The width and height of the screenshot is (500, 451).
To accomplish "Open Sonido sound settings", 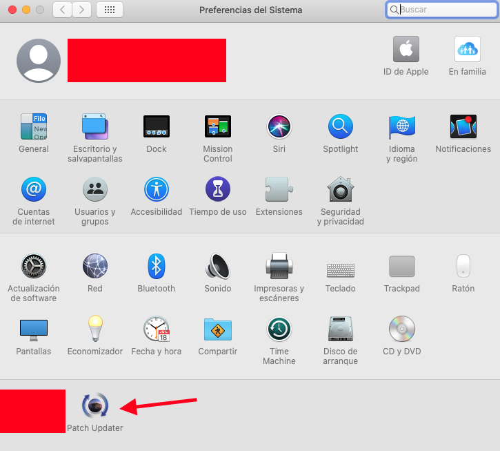I will coord(218,266).
